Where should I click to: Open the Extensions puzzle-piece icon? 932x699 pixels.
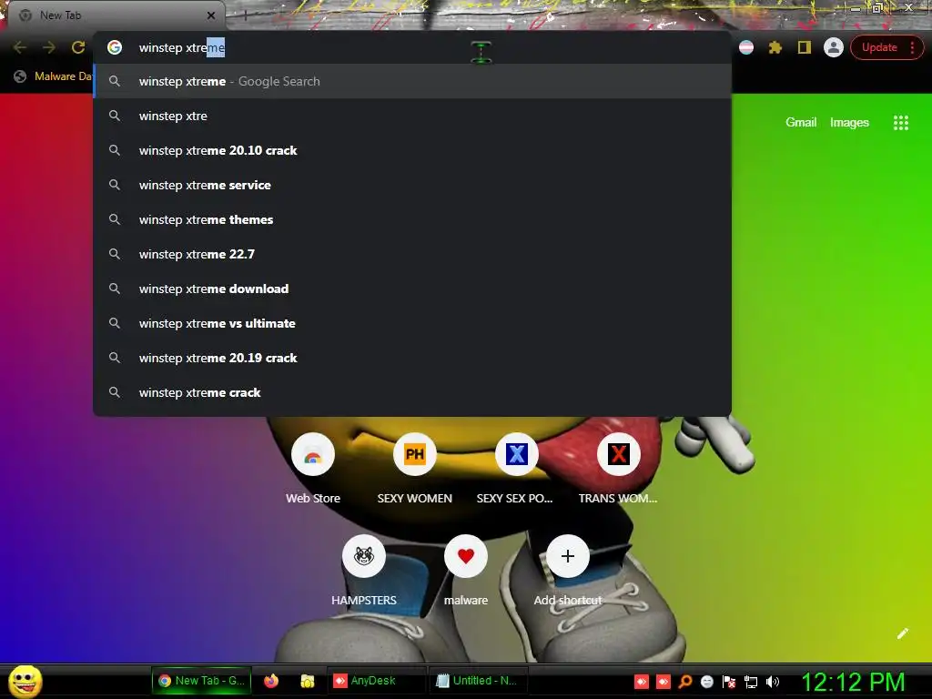click(x=775, y=47)
